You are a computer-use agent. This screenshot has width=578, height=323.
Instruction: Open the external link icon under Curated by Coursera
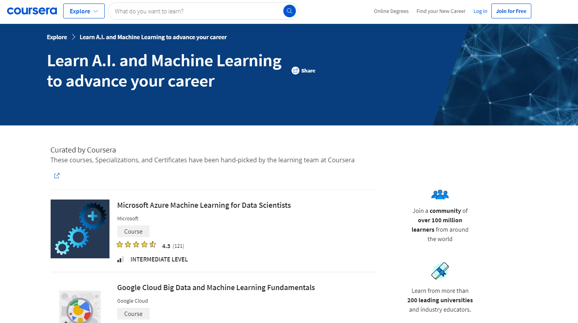(57, 176)
